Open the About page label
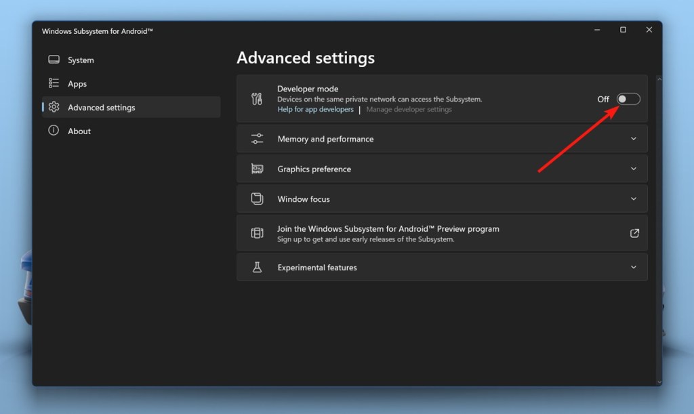The height and width of the screenshot is (414, 694). 79,131
